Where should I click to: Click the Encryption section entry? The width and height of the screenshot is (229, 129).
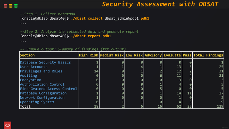pos(30,80)
